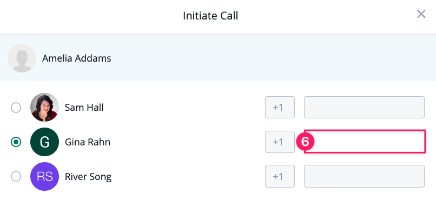Click the Initiate Call dialog title

[x=210, y=16]
